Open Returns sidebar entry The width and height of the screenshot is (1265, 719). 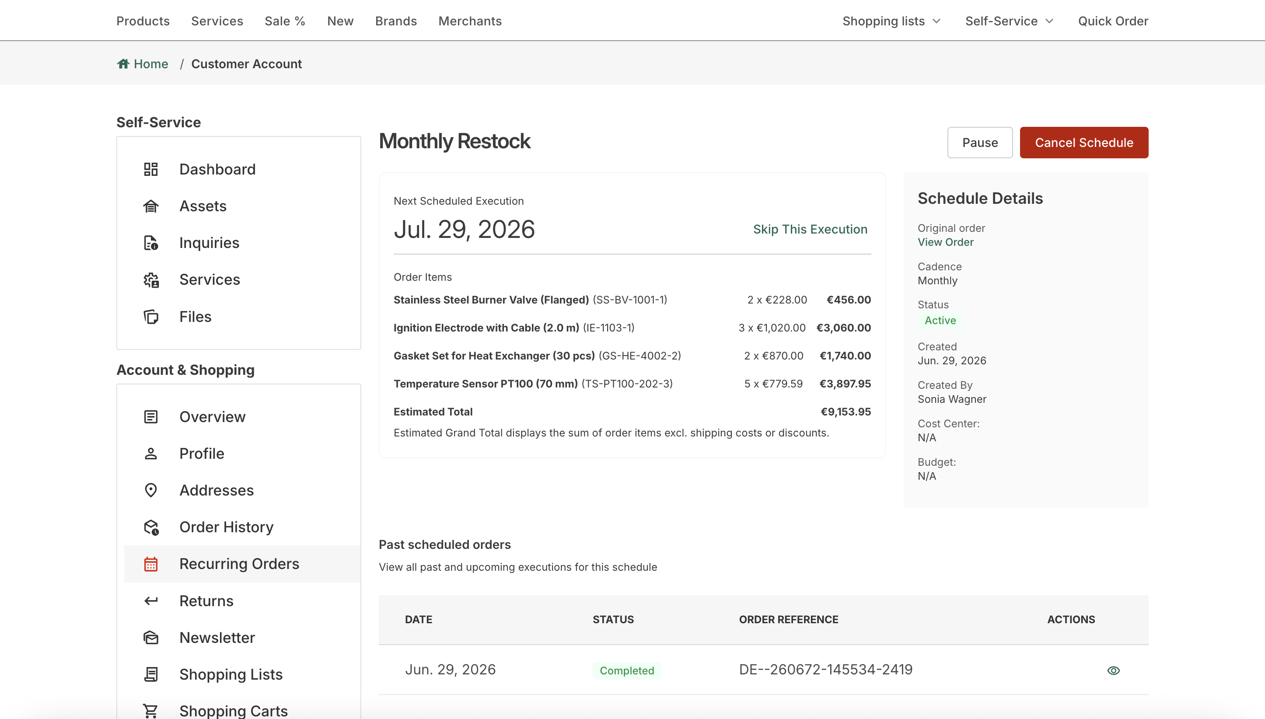[x=206, y=601]
